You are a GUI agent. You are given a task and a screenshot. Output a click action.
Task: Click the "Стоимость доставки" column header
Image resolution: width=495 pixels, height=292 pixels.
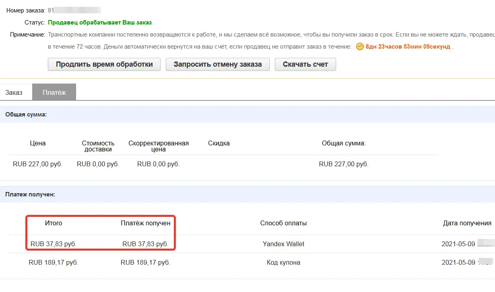[x=98, y=146]
